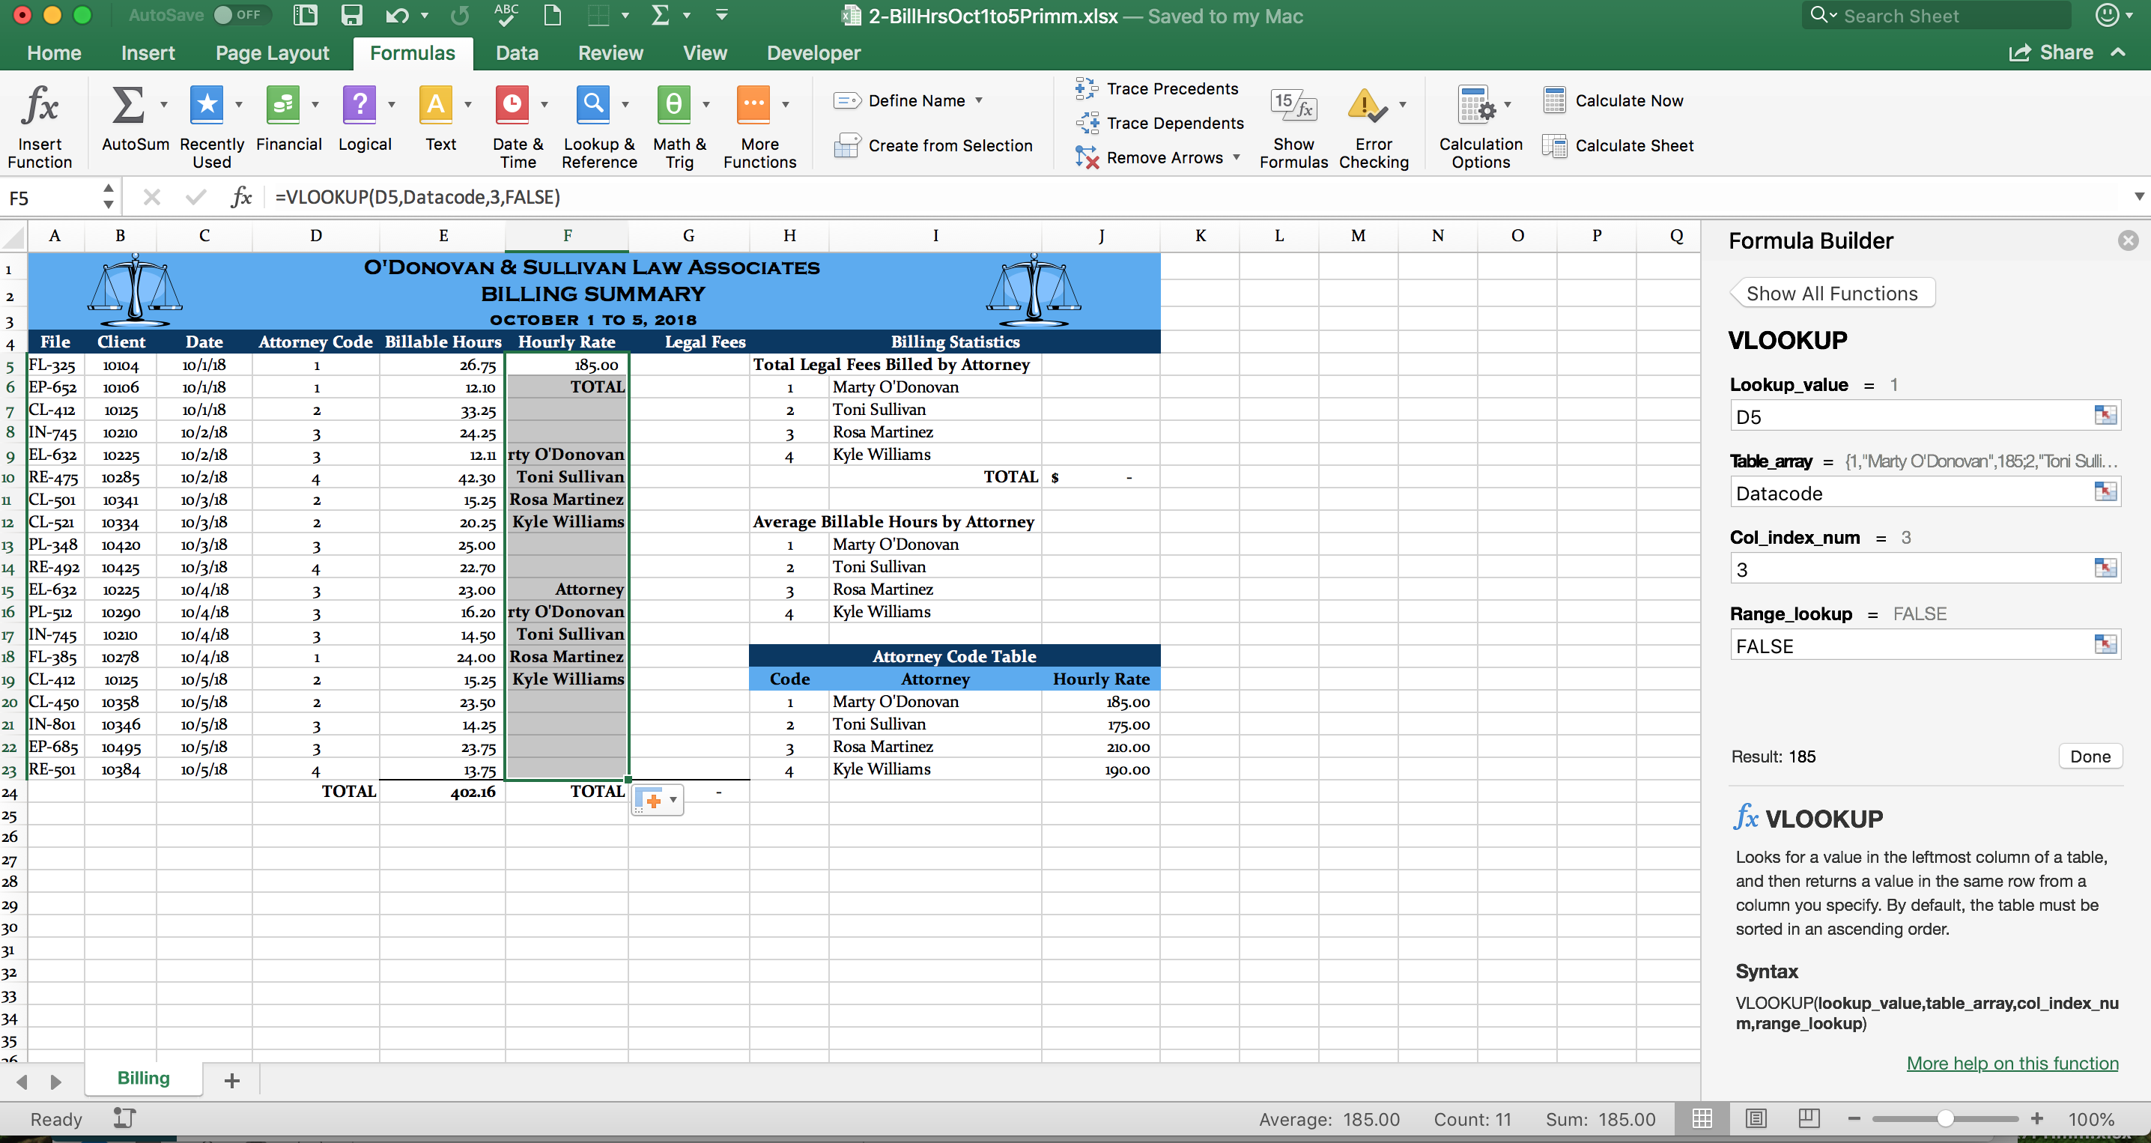This screenshot has height=1143, width=2151.
Task: Click the Lookup_value range selector icon
Action: (2105, 416)
